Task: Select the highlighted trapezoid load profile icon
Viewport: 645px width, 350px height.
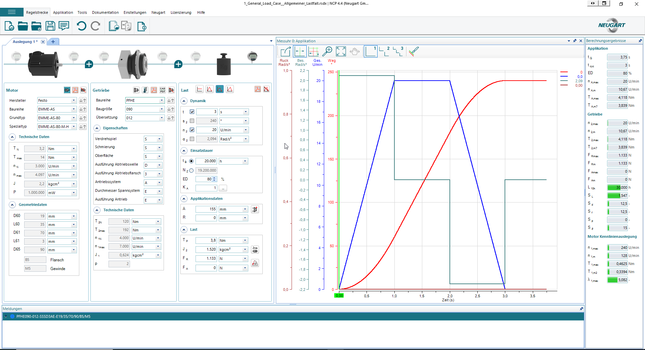Action: coord(220,89)
